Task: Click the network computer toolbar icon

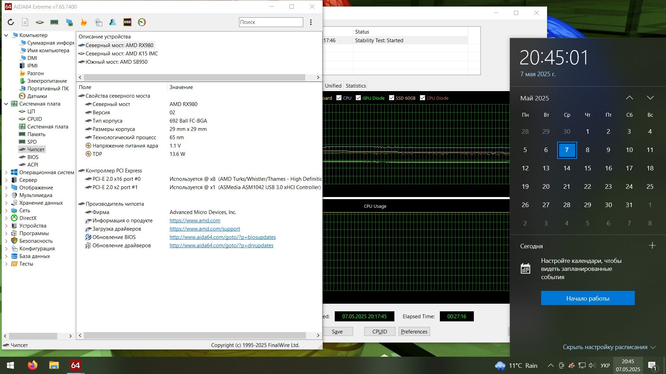Action: (x=69, y=22)
